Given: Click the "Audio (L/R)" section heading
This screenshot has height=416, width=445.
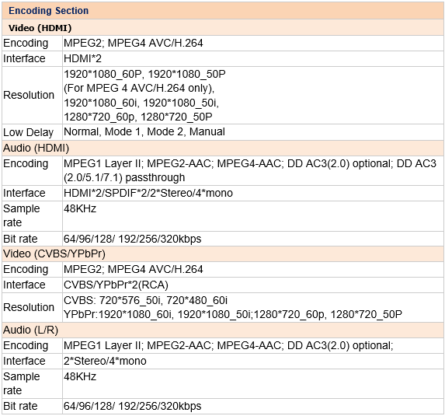Looking at the screenshot, I should [30, 330].
